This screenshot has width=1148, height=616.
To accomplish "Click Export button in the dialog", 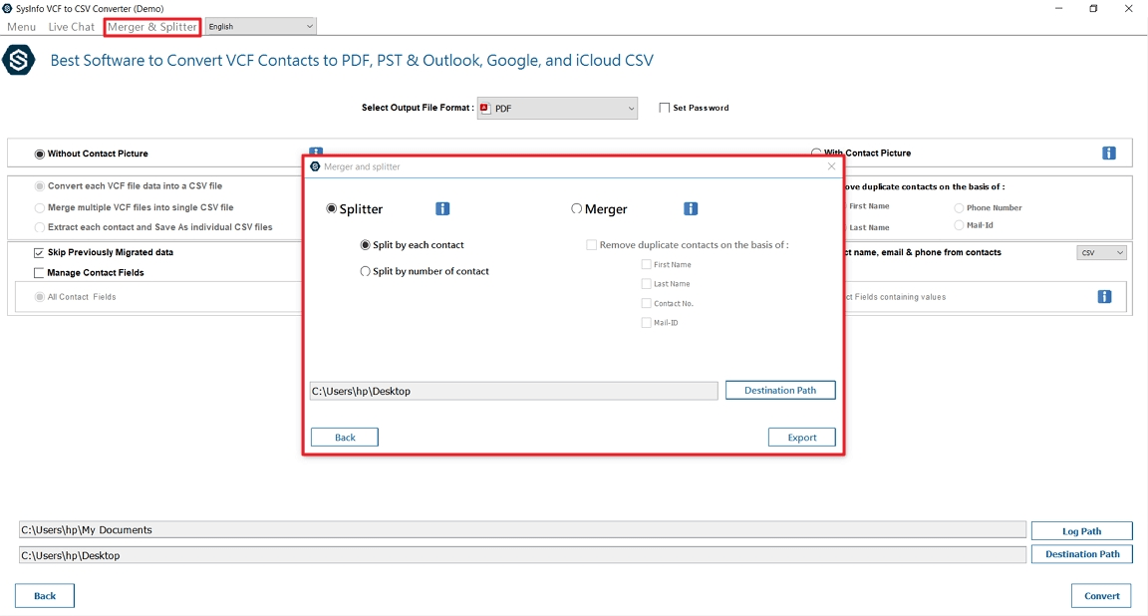I will click(x=801, y=438).
